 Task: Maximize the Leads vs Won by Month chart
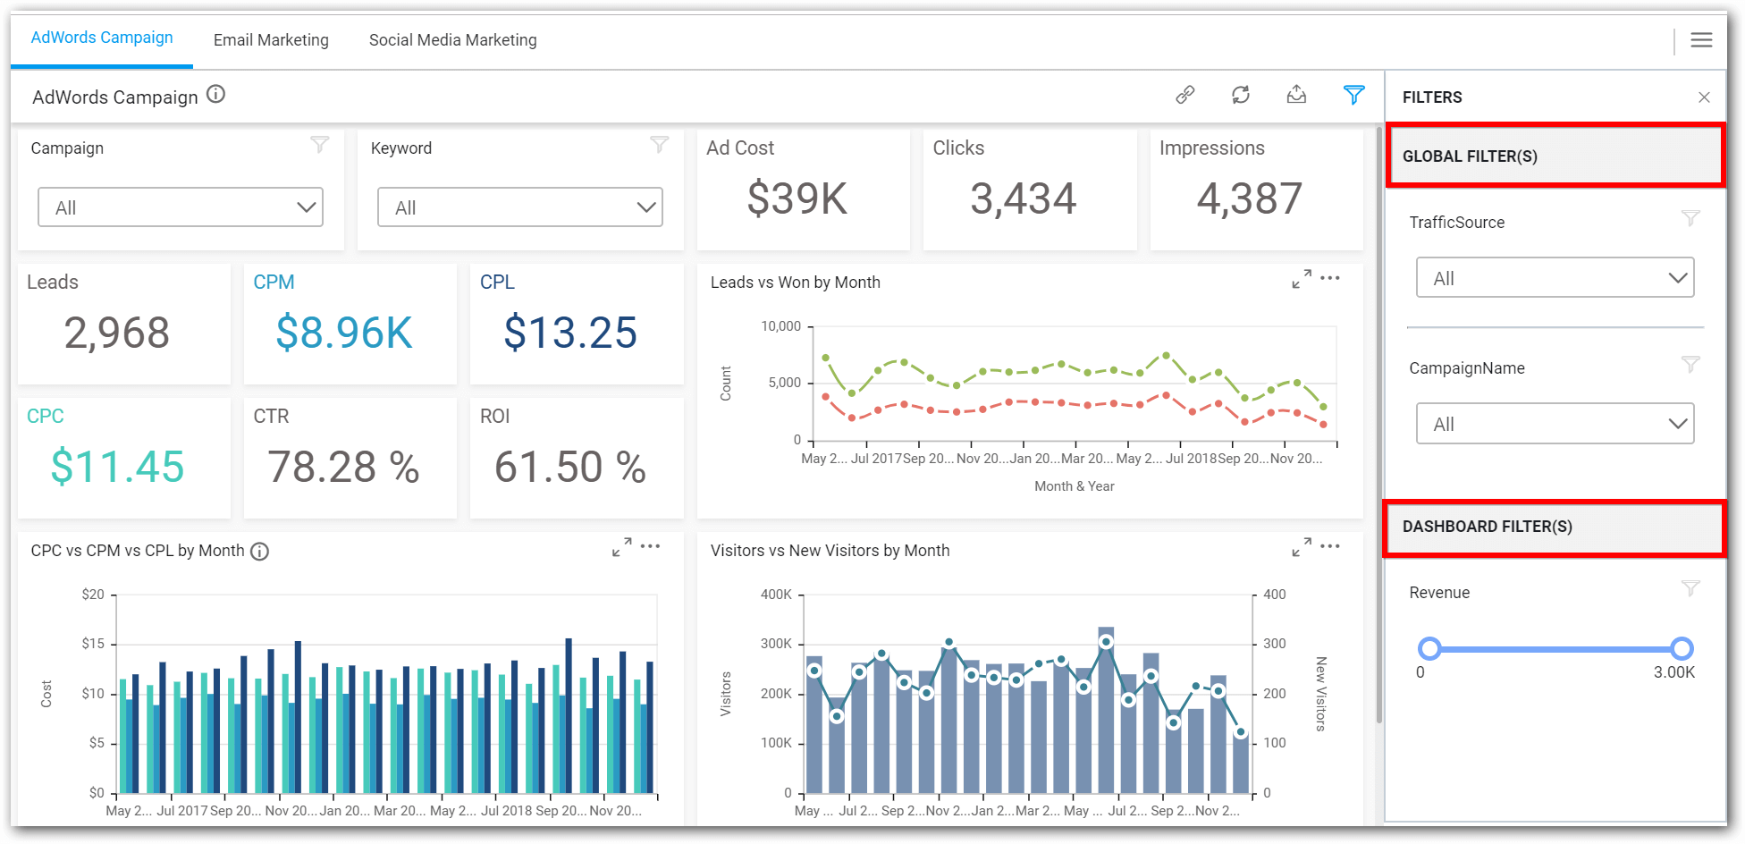[x=1302, y=279]
